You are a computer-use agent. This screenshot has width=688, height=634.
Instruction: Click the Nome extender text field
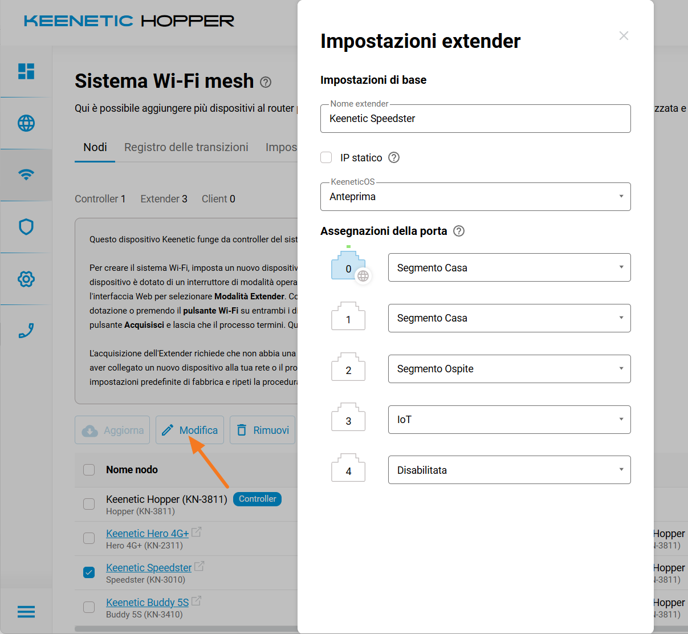click(x=475, y=119)
